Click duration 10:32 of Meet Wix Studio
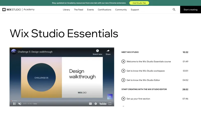Viewport: 201px width, 113px height. coord(185,52)
